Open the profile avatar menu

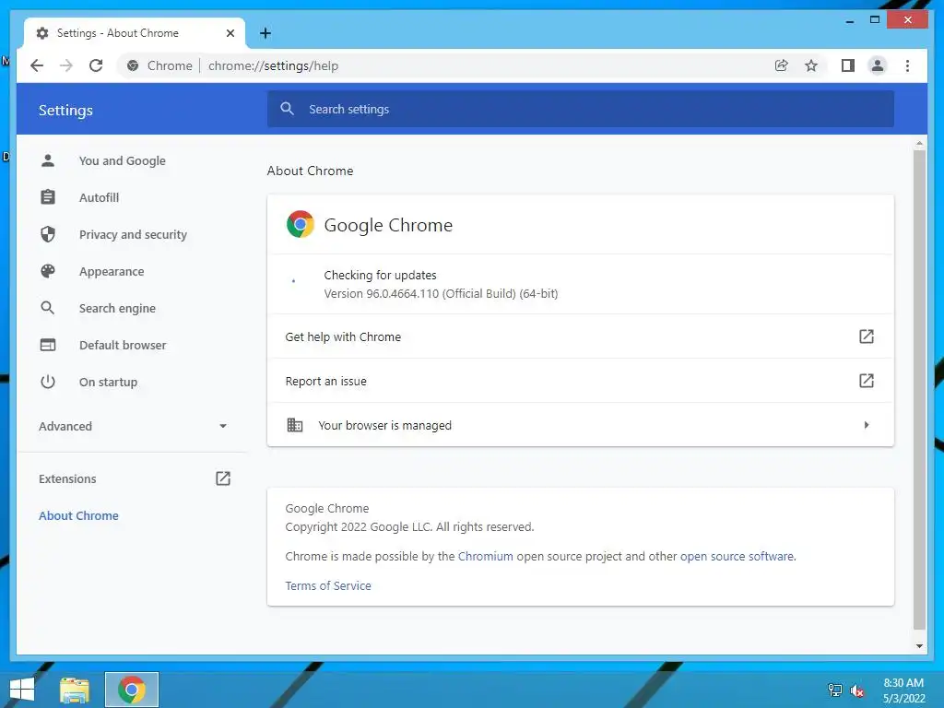pos(878,65)
